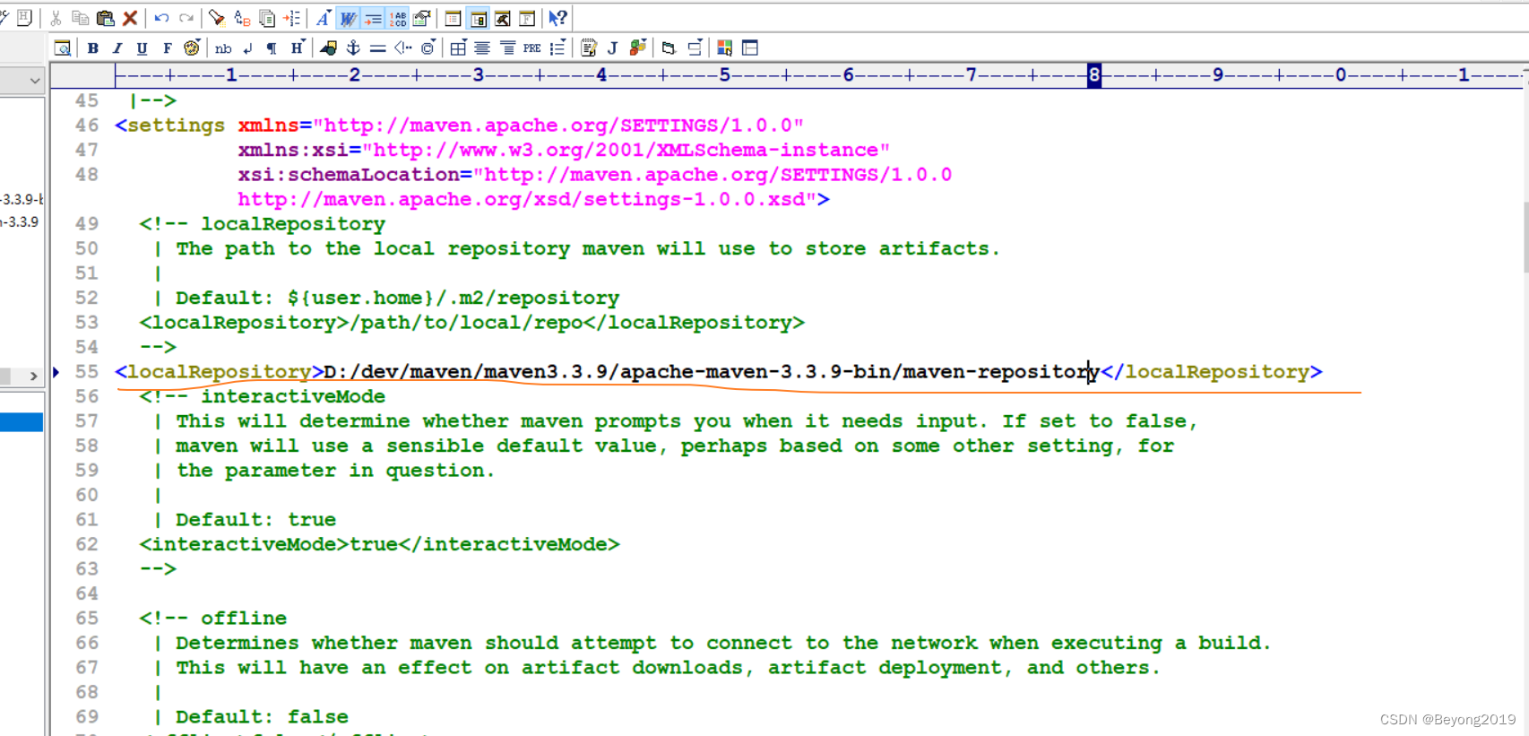
Task: Insert preformatted PRE tag
Action: (x=532, y=48)
